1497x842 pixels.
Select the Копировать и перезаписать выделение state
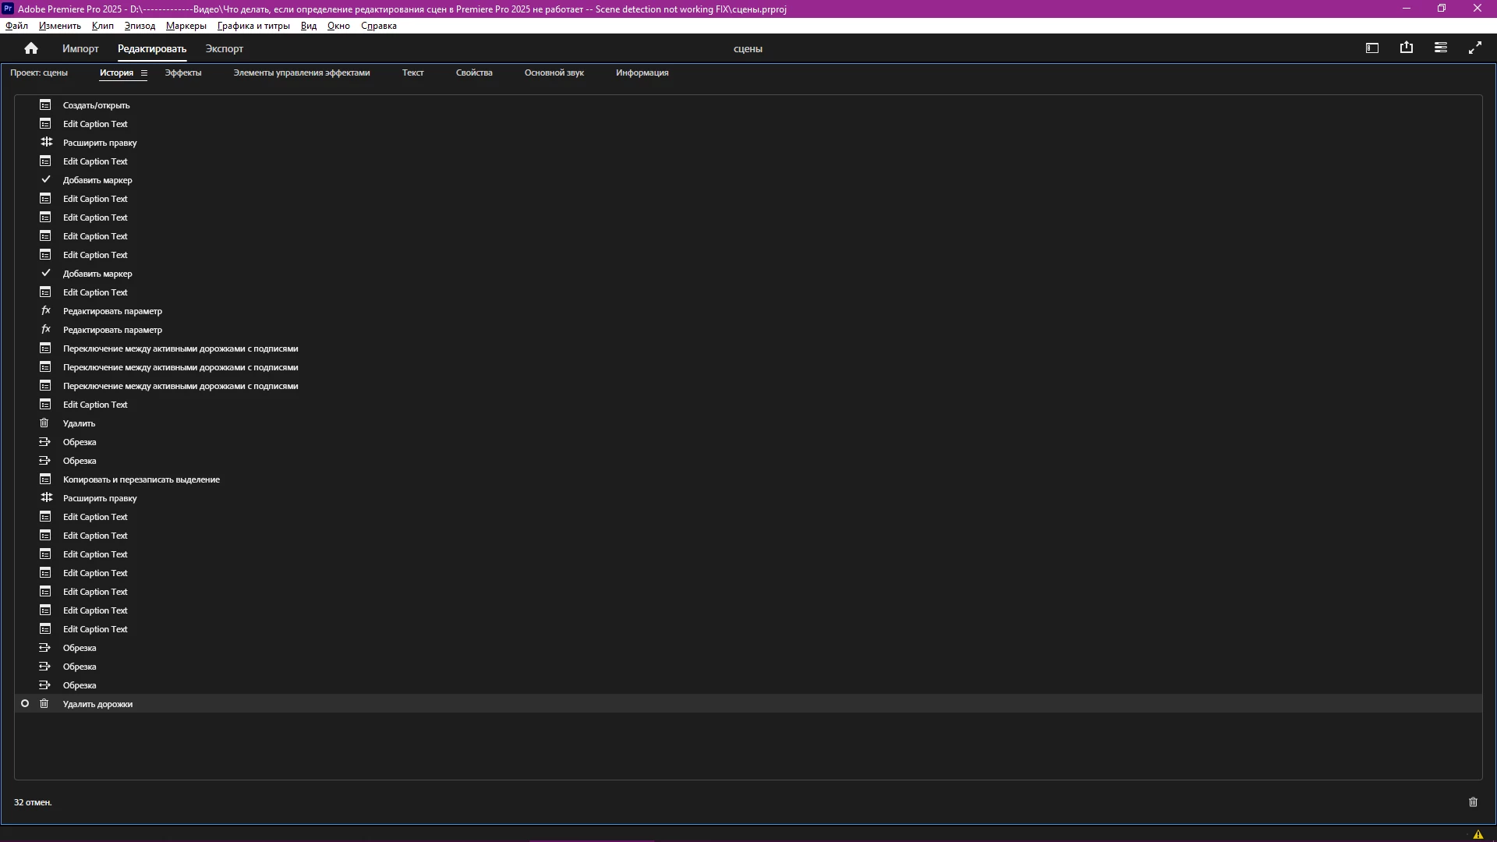[x=141, y=479]
